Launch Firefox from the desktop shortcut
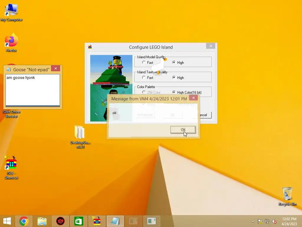The width and height of the screenshot is (302, 227). click(12, 43)
